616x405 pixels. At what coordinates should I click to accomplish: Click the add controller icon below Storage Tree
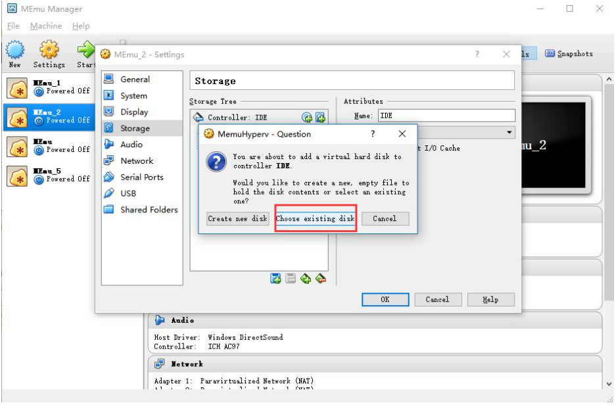coord(306,279)
